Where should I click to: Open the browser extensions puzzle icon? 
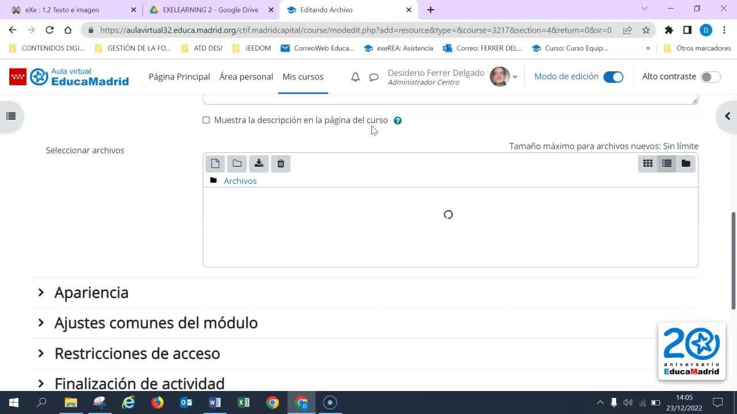tap(669, 30)
